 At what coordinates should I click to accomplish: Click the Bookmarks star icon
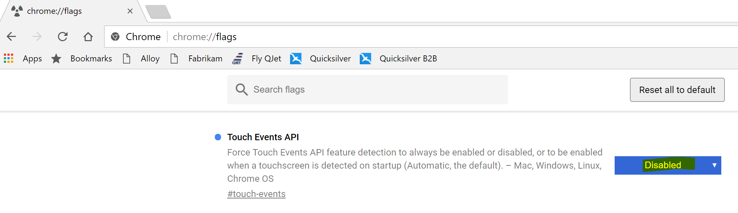[56, 59]
